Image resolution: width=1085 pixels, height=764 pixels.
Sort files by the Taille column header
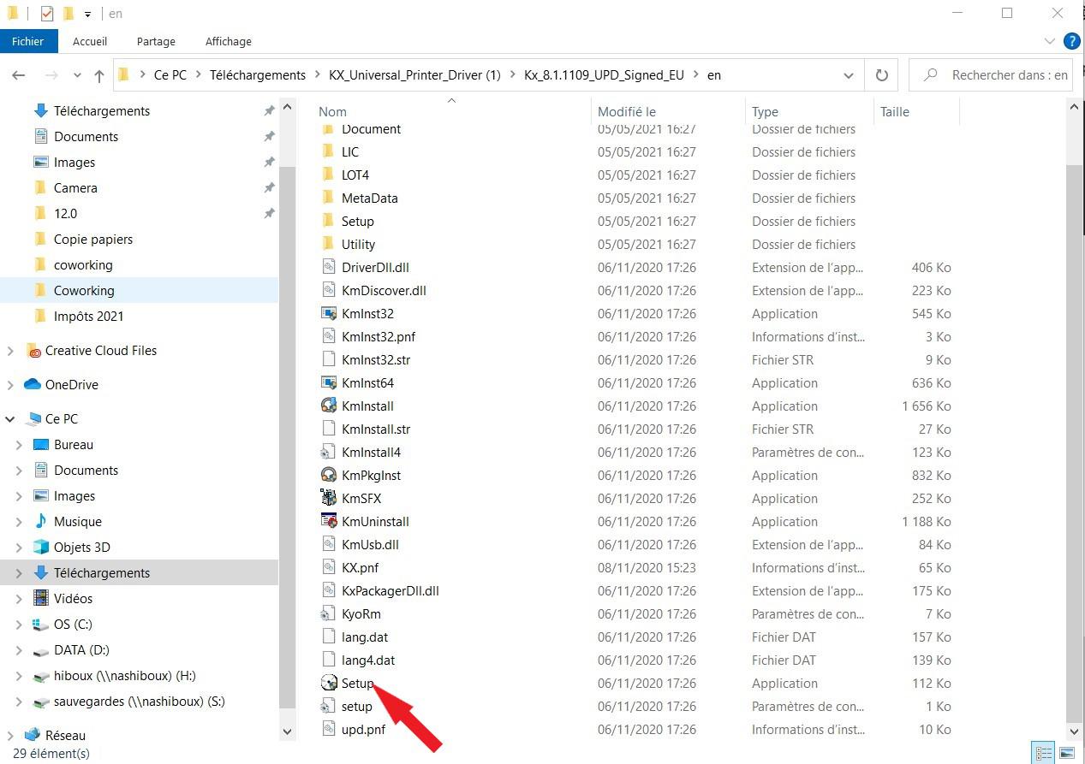895,111
